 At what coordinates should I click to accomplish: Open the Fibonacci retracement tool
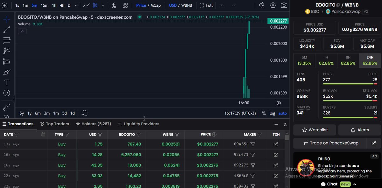(7, 40)
